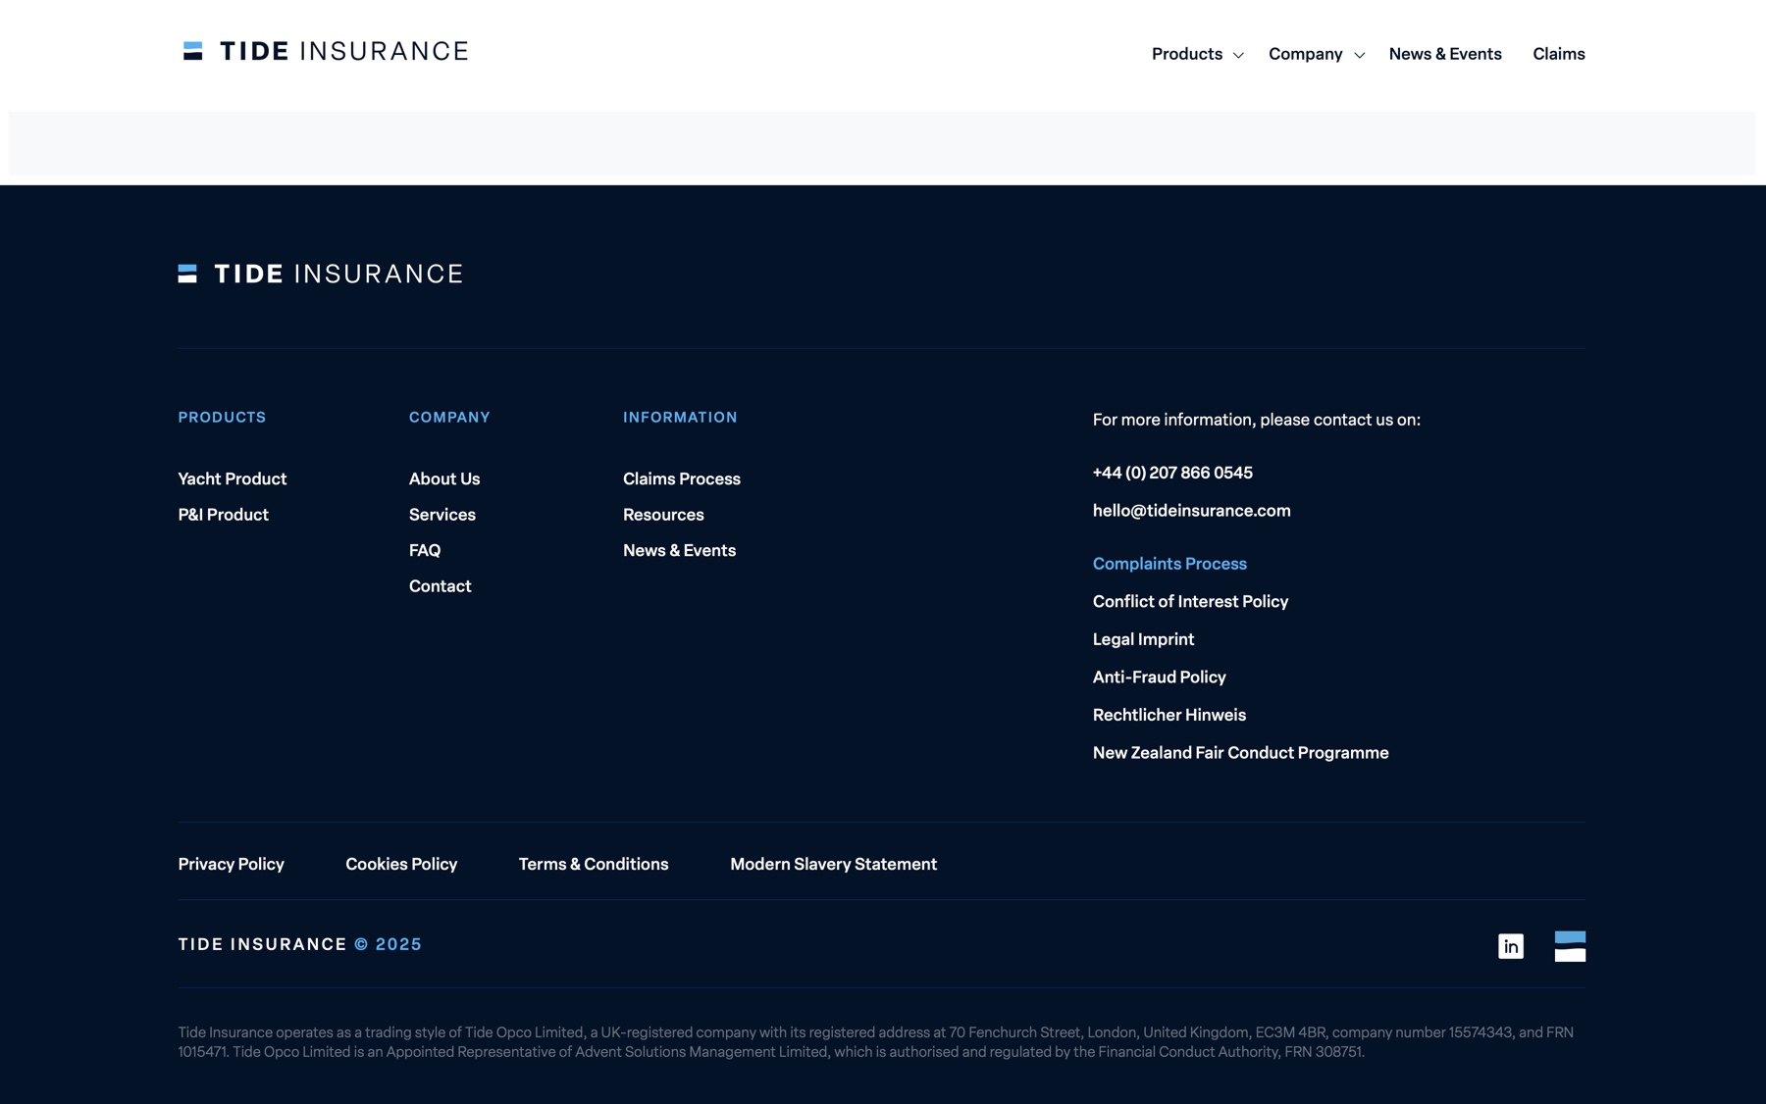Click the COMPANY column heading
This screenshot has width=1766, height=1104.
[449, 418]
